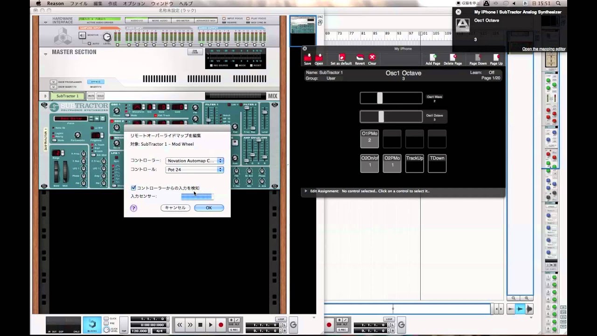Image resolution: width=597 pixels, height=336 pixels.
Task: Toggle the Bypass Insert FX button
Action: (96, 82)
